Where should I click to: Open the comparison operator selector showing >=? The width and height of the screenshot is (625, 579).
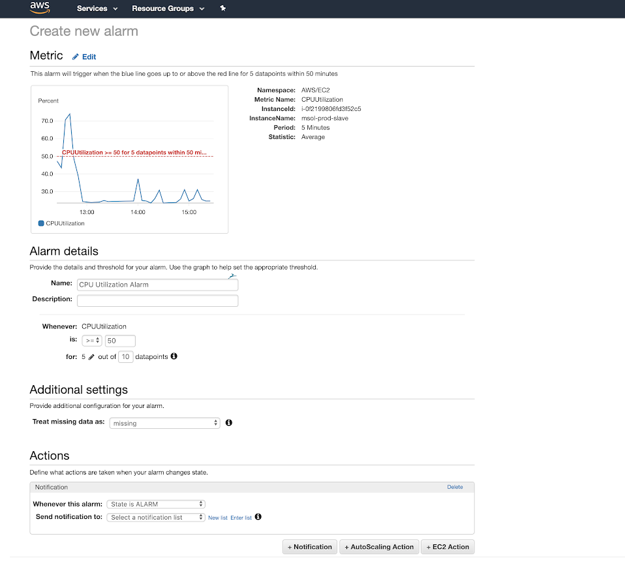(x=91, y=340)
